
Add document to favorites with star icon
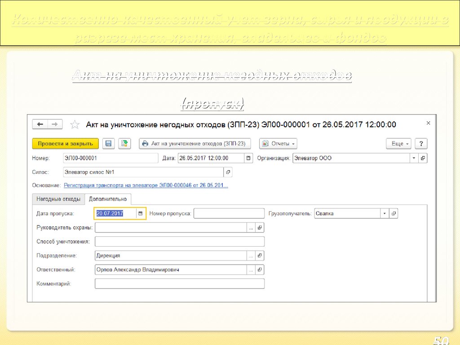(x=75, y=124)
